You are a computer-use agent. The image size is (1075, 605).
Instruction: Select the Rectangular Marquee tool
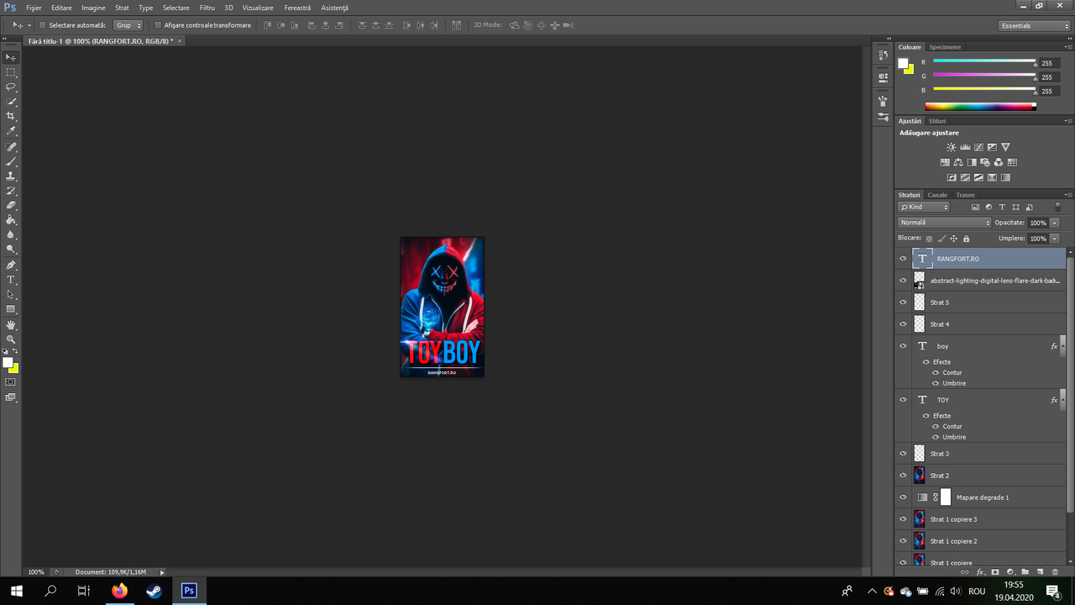pyautogui.click(x=11, y=72)
